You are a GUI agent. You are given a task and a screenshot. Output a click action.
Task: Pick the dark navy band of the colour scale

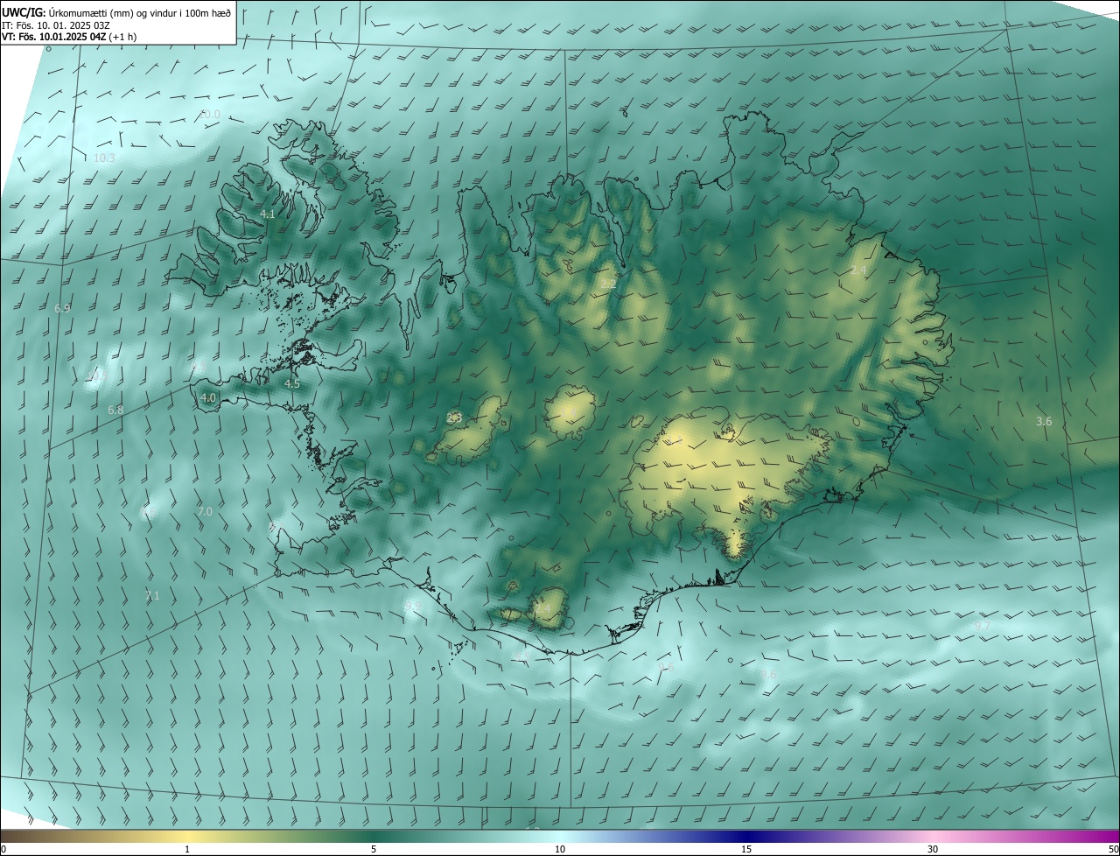746,837
